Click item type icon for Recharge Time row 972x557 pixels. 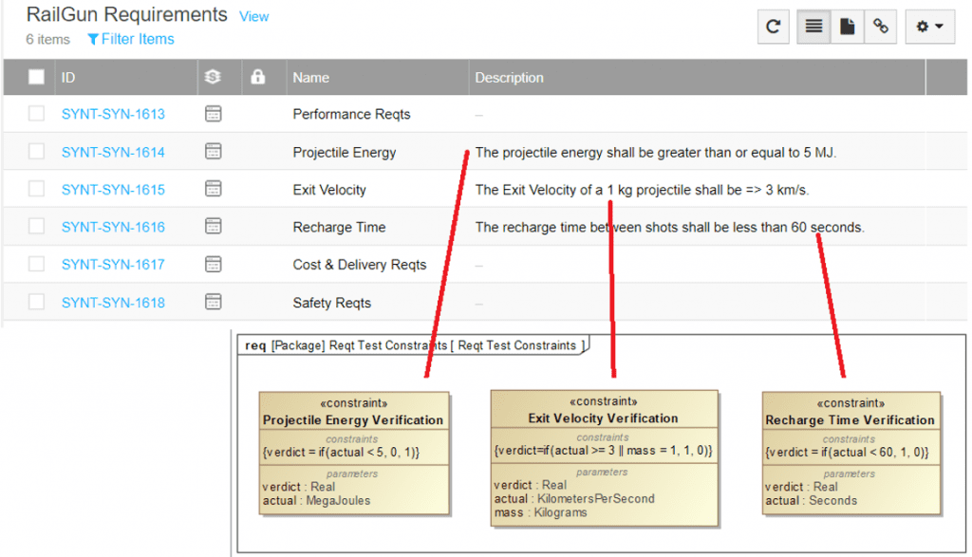click(214, 227)
